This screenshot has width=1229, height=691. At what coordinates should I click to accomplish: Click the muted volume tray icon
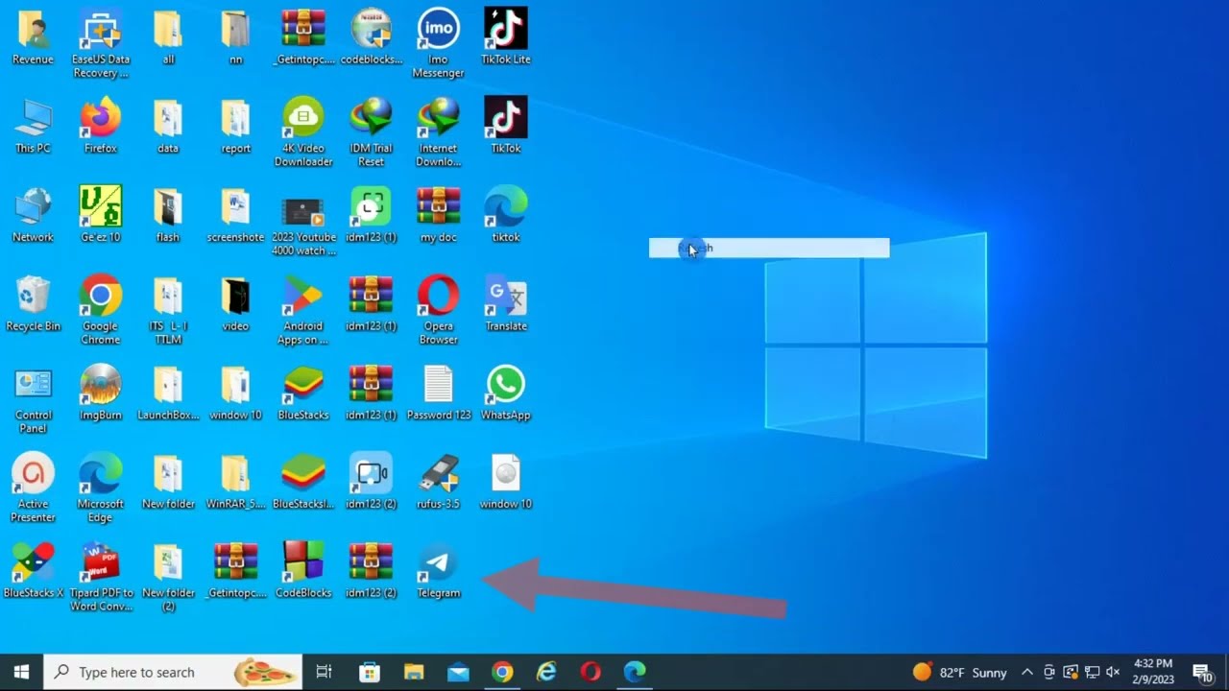click(x=1114, y=672)
